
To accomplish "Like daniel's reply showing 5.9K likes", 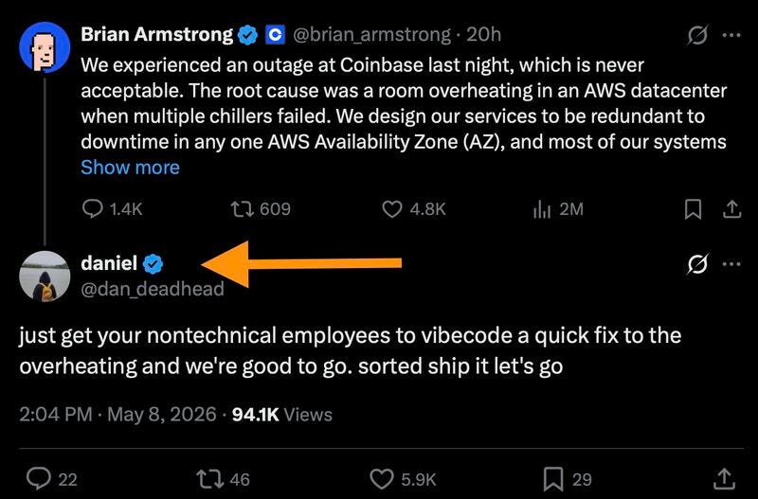I will 404,479.
